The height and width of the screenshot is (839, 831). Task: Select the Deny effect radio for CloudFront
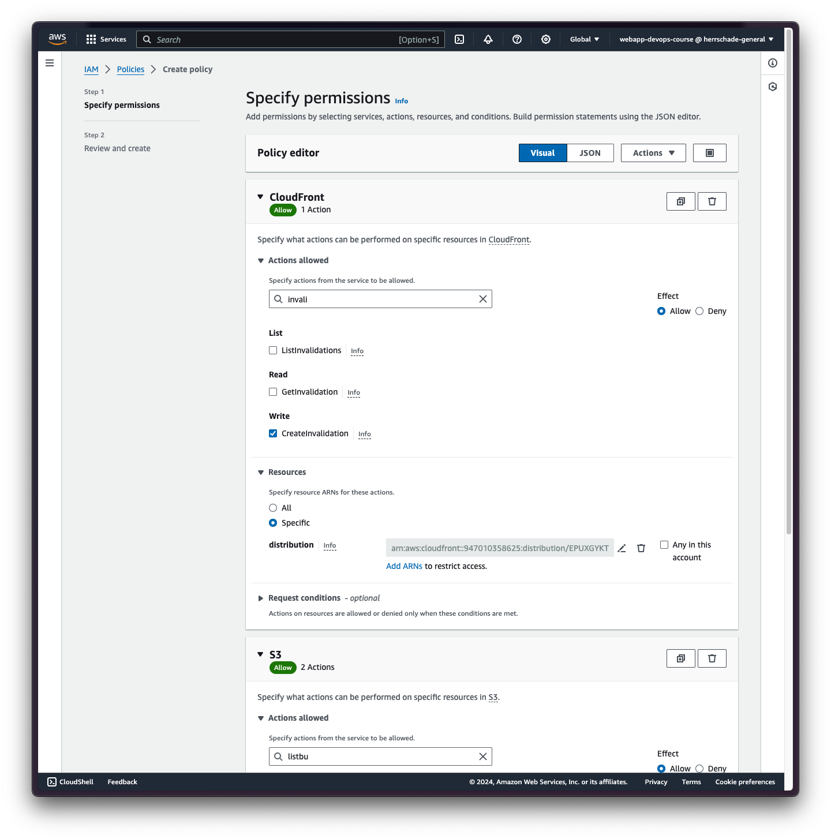699,311
